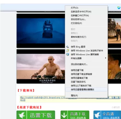This screenshot has height=119, width=121.
Task: Click the blue 全高清 1080p button
Action: click(107, 115)
